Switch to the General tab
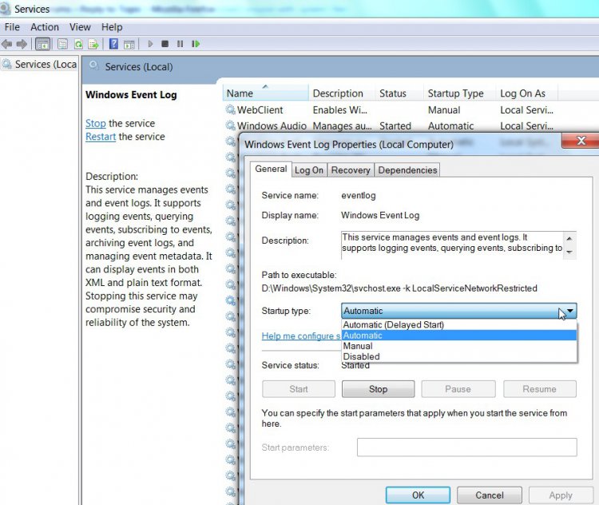This screenshot has width=599, height=505. pyautogui.click(x=271, y=169)
